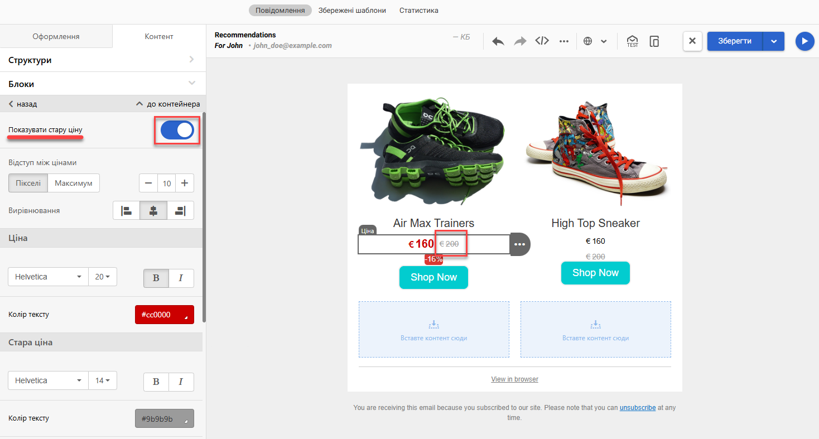Open Стара ціна font size 14 dropdown
Image resolution: width=819 pixels, height=439 pixels.
(x=103, y=380)
